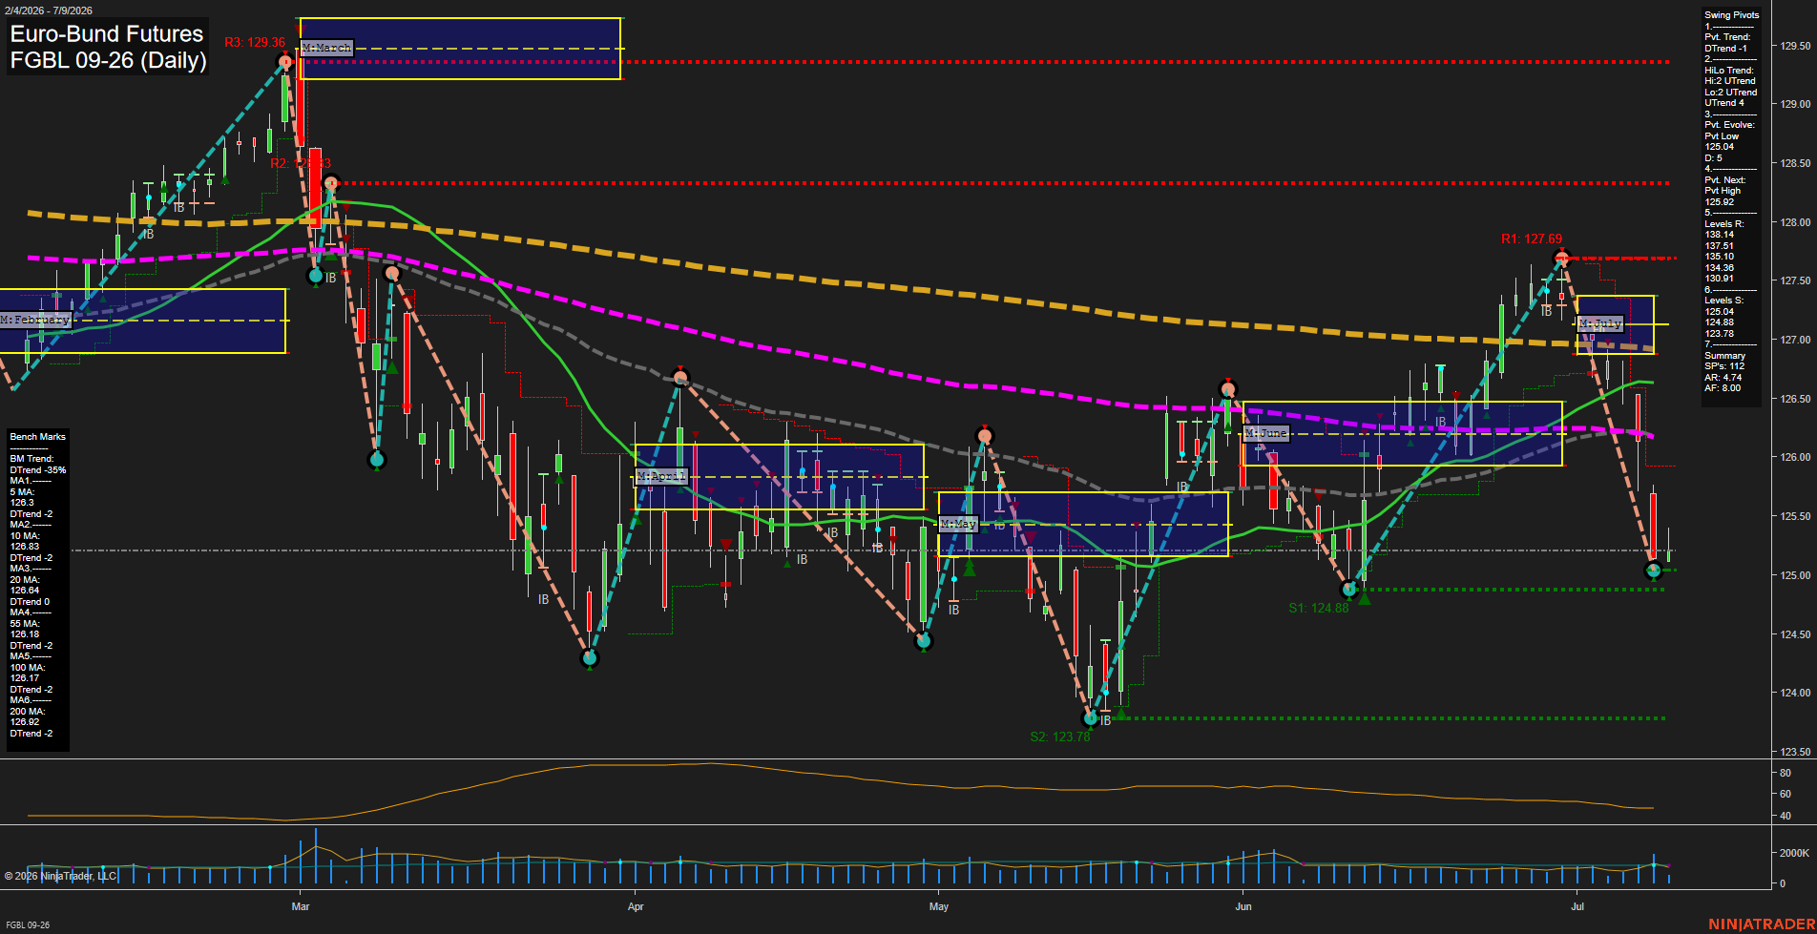Click the M:February monthly range label
This screenshot has width=1817, height=934.
(x=36, y=320)
